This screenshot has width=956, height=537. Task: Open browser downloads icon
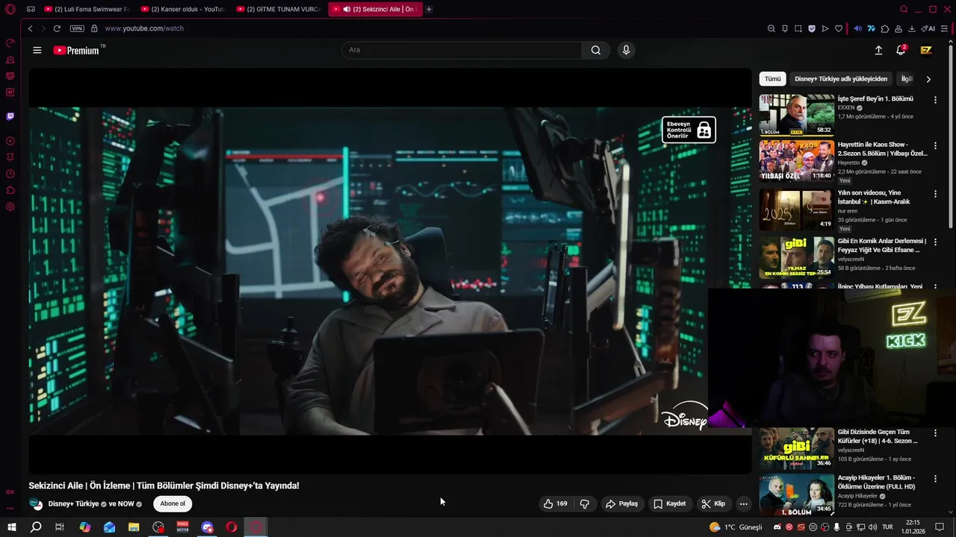click(x=912, y=28)
